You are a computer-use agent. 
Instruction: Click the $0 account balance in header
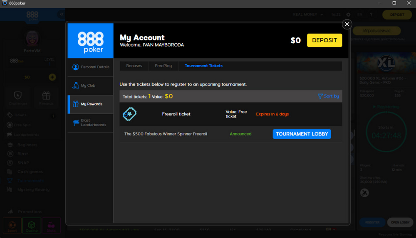(x=295, y=40)
